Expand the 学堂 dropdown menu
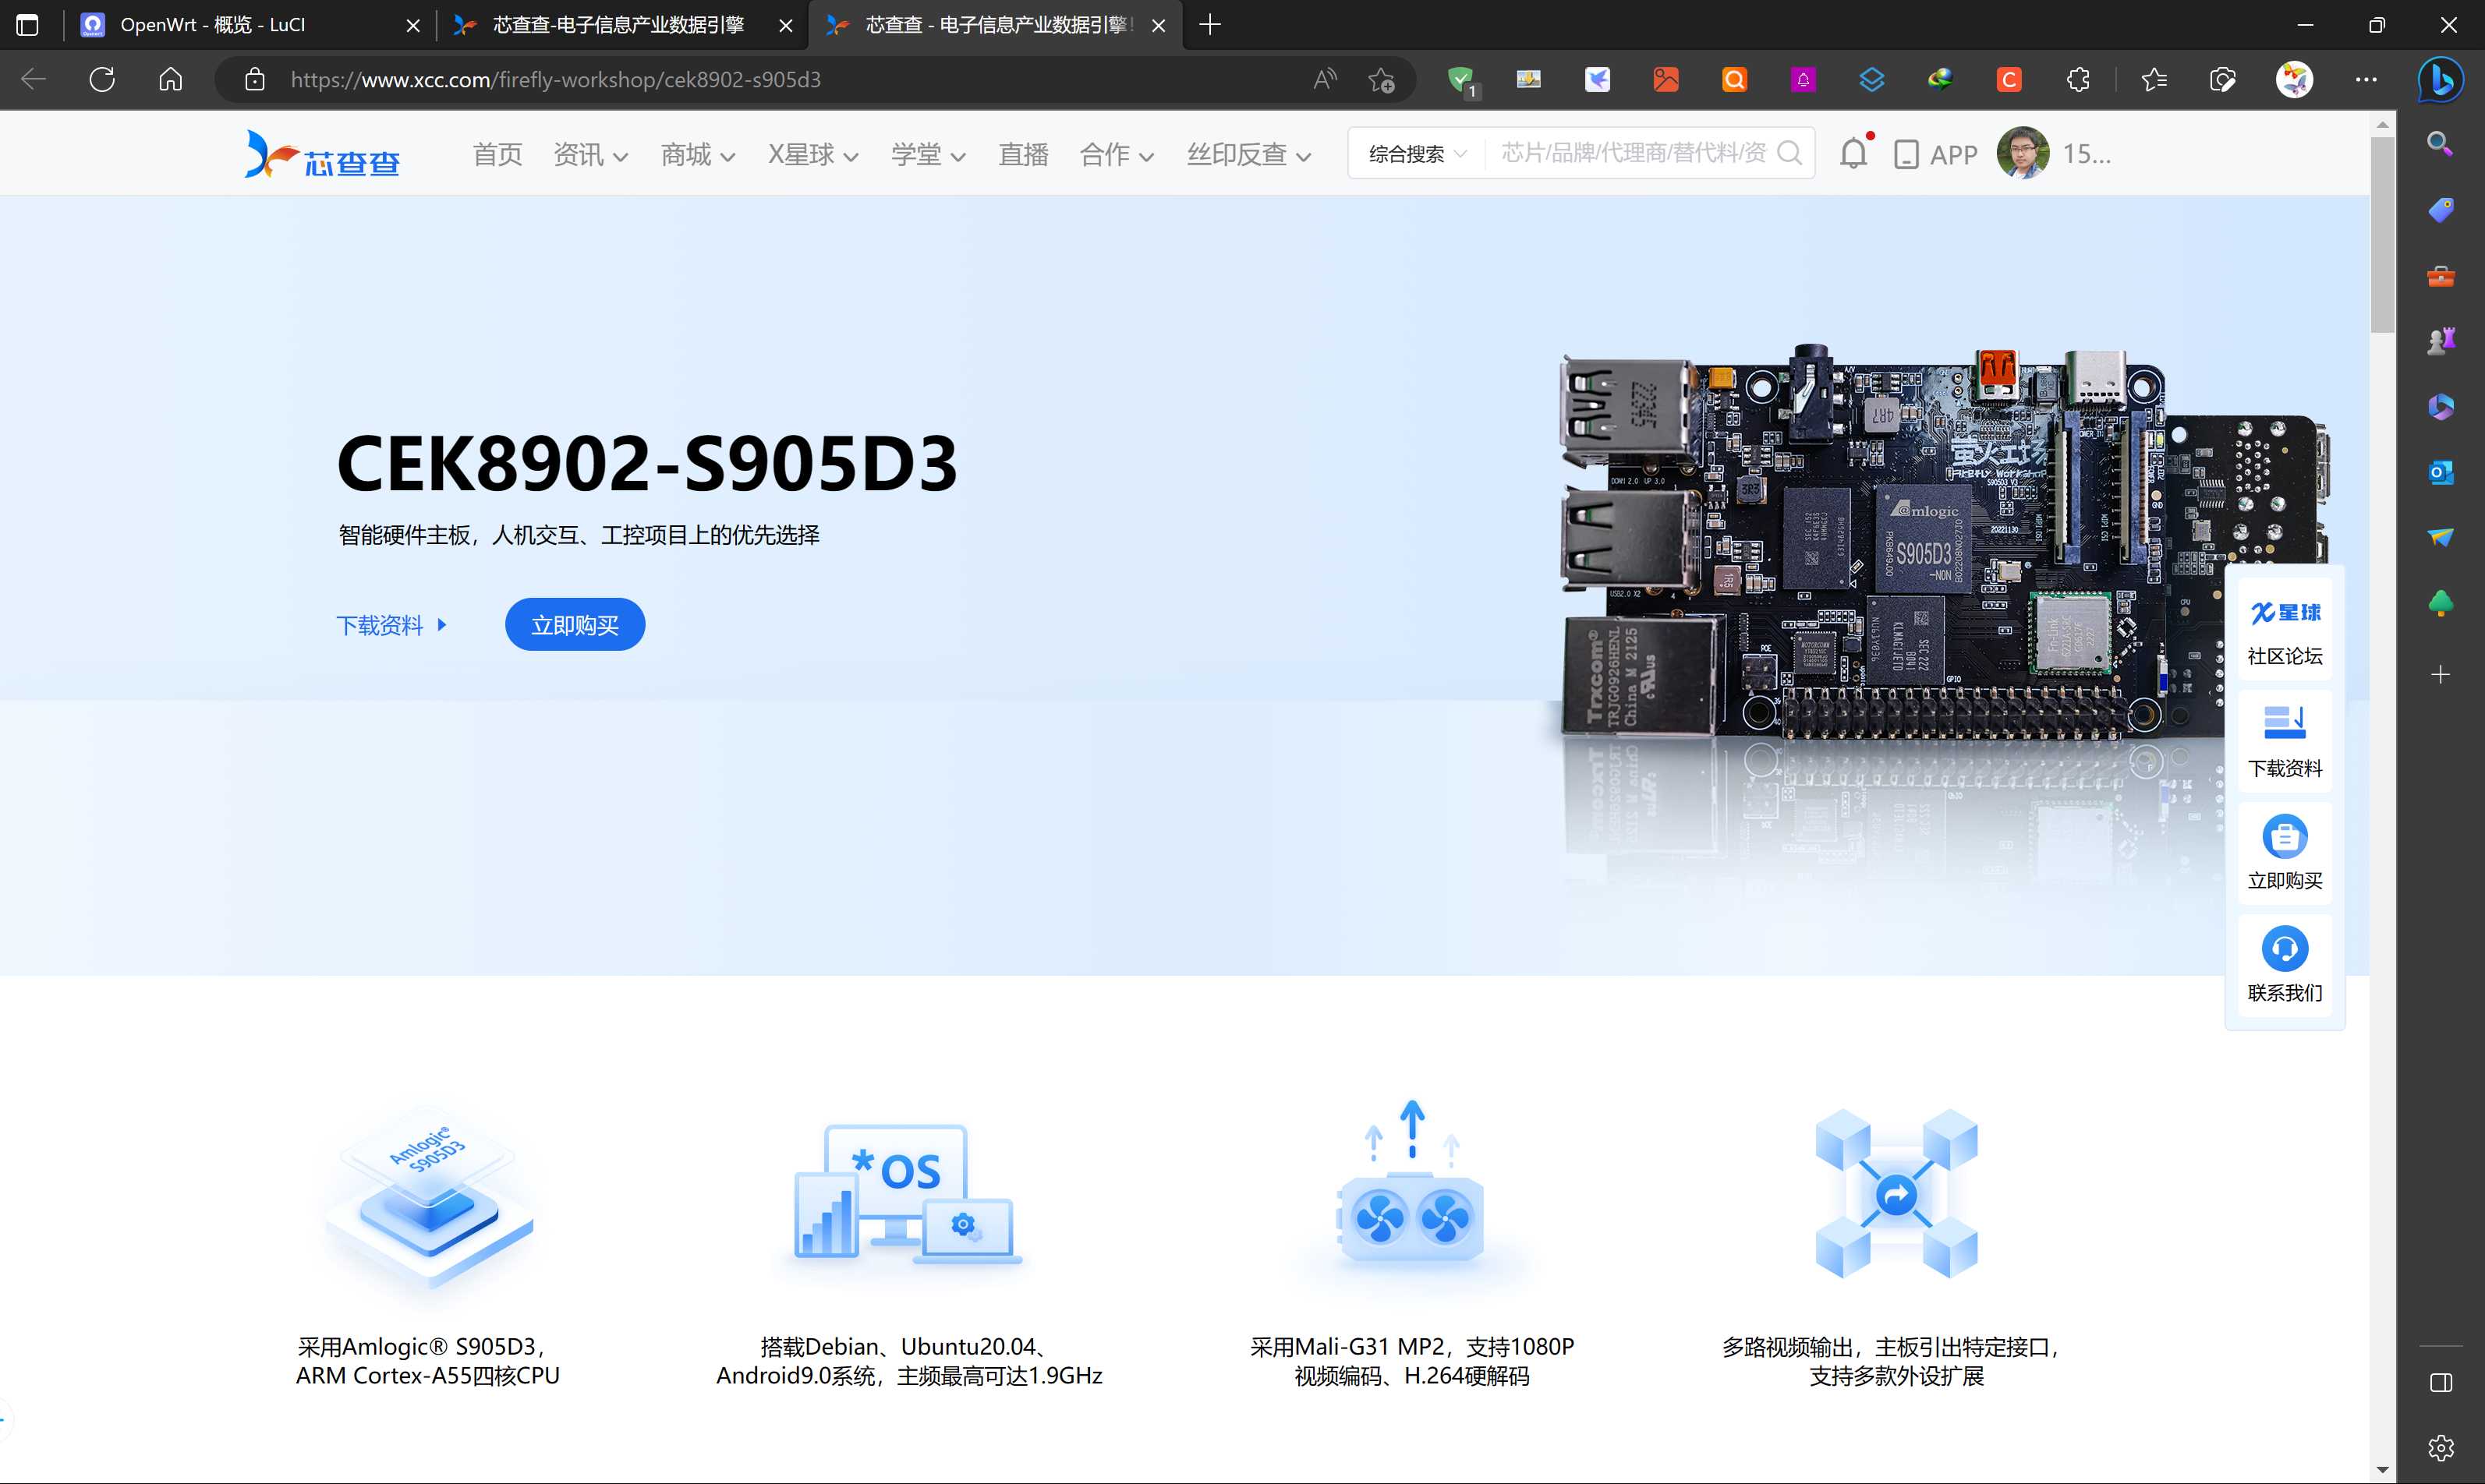 pyautogui.click(x=929, y=155)
